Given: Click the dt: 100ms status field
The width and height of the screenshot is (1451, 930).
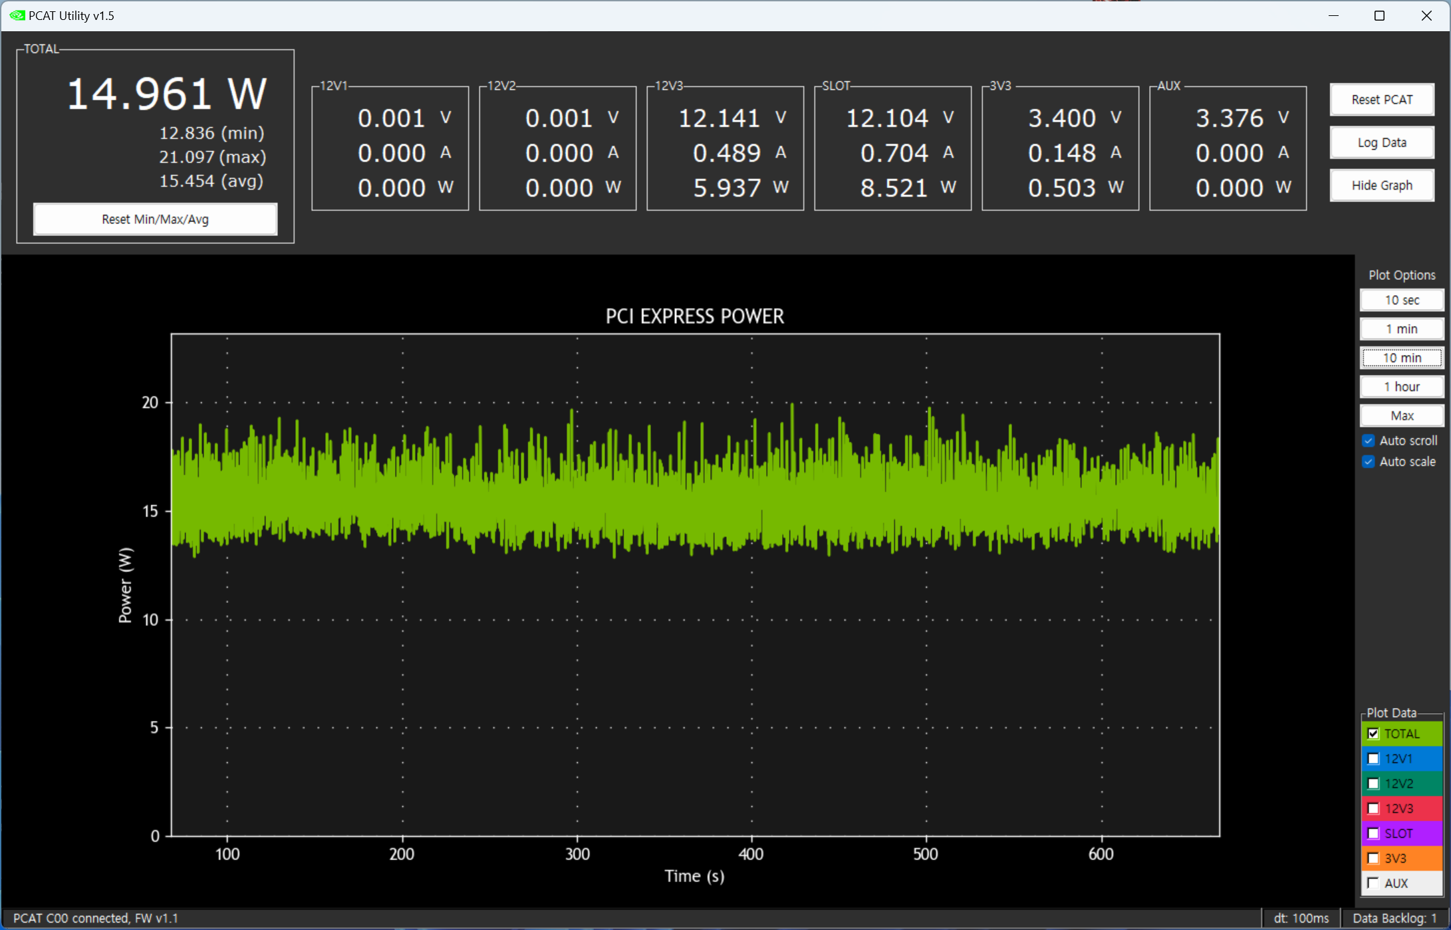Looking at the screenshot, I should click(x=1301, y=918).
